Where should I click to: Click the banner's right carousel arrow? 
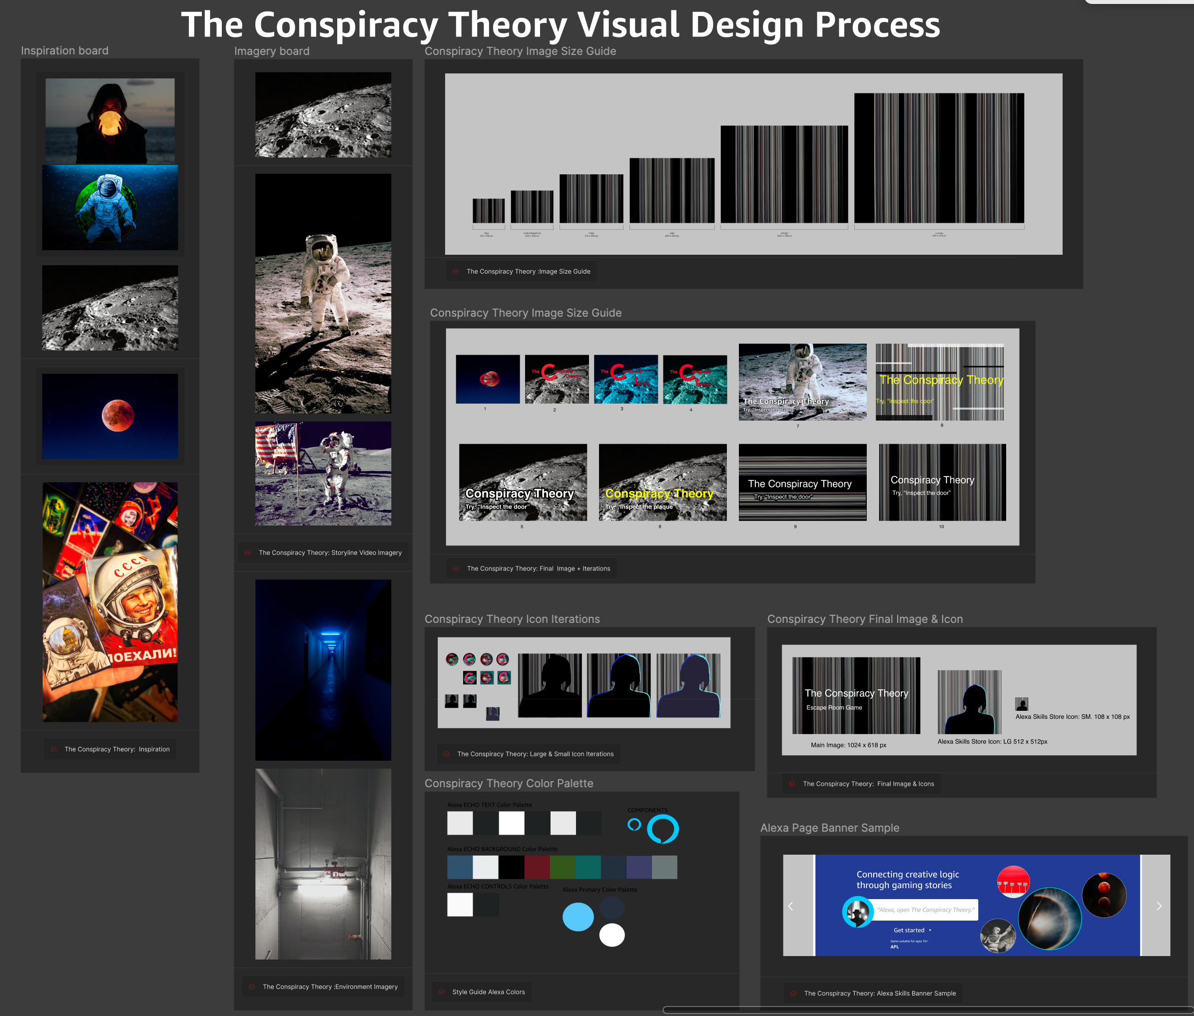[x=1159, y=906]
